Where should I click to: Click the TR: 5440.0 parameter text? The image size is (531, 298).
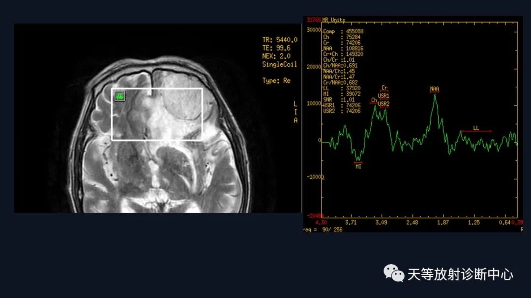coord(280,40)
